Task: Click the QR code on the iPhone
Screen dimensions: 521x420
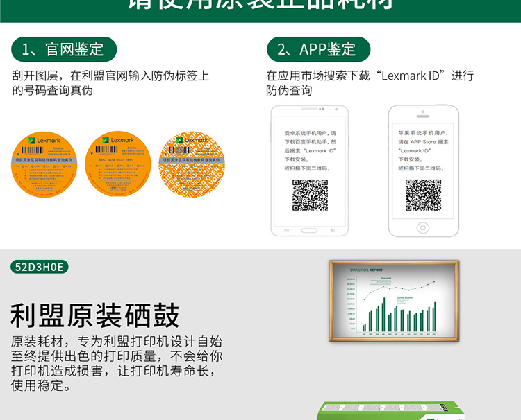Action: click(423, 195)
